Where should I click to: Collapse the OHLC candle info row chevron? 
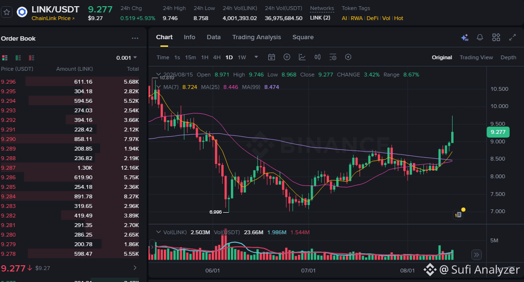pyautogui.click(x=159, y=75)
